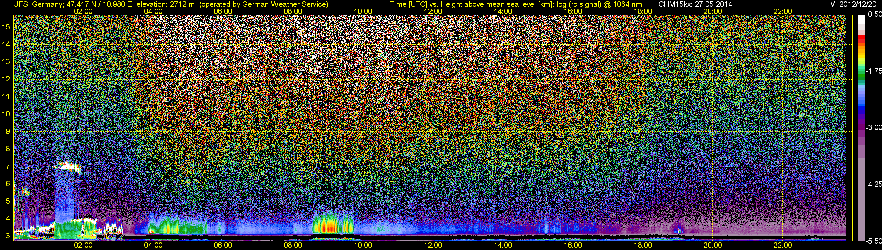Click the "16:00" label on the lower time axis

pyautogui.click(x=573, y=245)
